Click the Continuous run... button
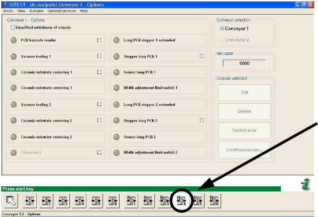Screen dimensions: 318x217 coord(245,150)
